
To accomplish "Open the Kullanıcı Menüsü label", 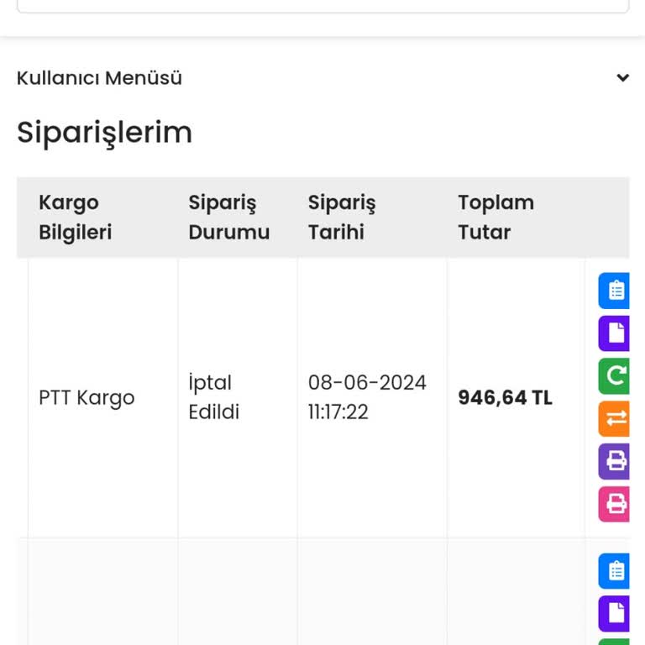I will (x=99, y=78).
